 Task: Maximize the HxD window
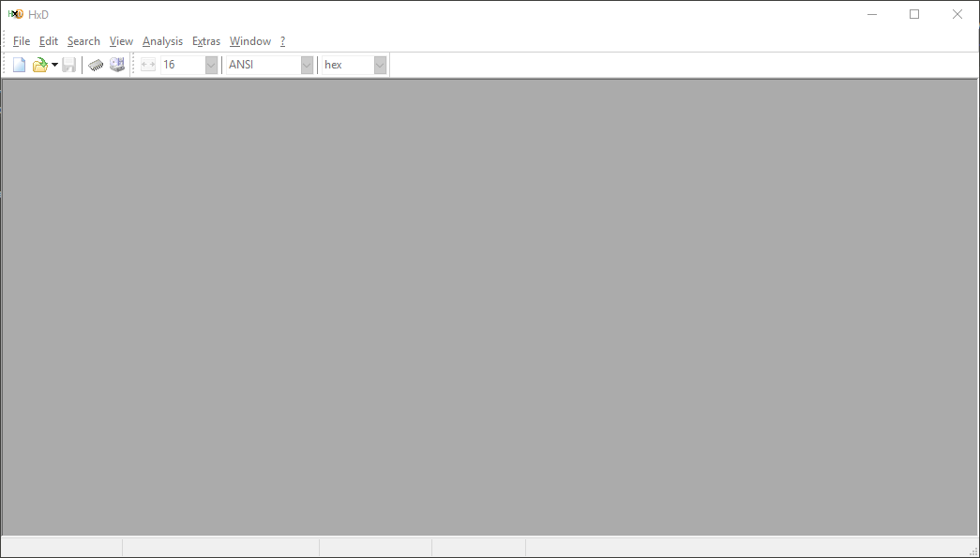(914, 14)
